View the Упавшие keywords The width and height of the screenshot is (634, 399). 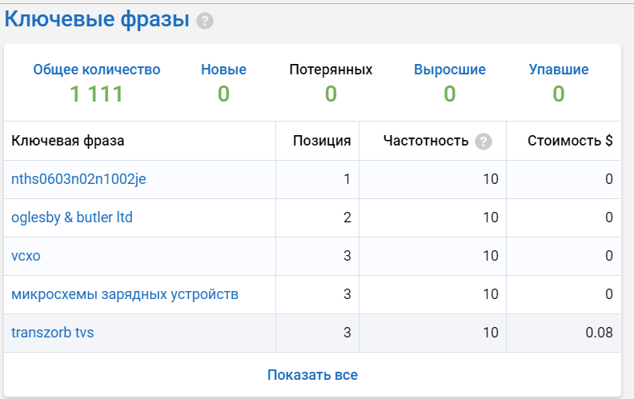tap(558, 70)
